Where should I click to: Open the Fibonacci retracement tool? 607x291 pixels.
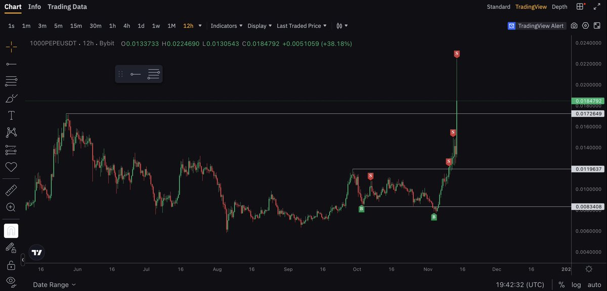[x=11, y=81]
